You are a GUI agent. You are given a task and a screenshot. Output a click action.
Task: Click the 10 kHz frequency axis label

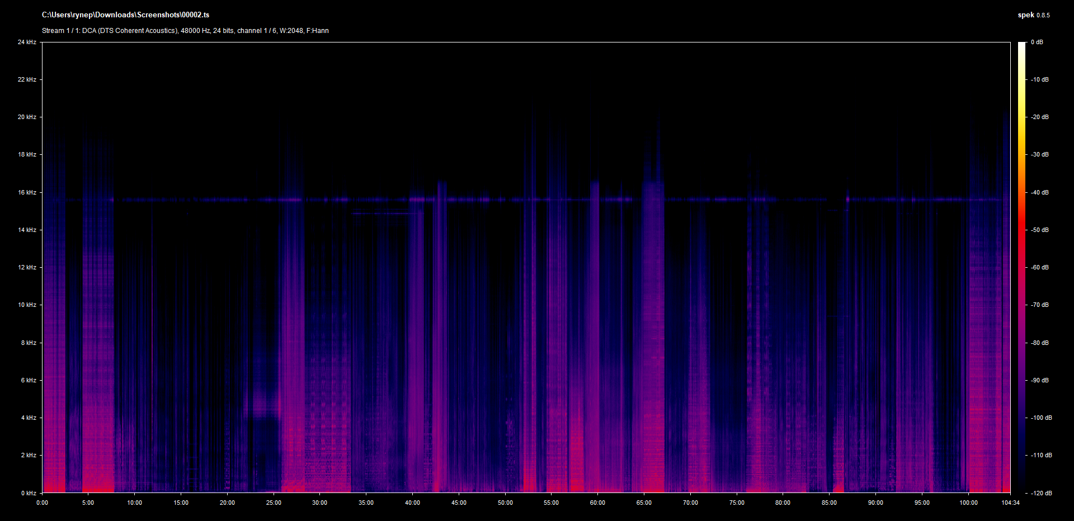point(27,305)
